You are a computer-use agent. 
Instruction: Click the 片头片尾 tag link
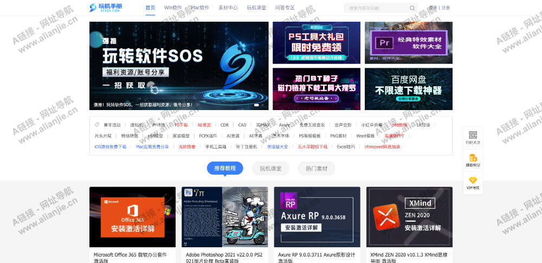pos(103,136)
